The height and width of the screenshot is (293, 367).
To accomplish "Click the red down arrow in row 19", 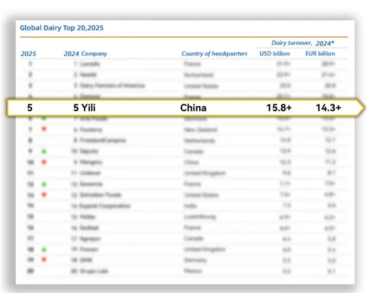I will (x=45, y=260).
